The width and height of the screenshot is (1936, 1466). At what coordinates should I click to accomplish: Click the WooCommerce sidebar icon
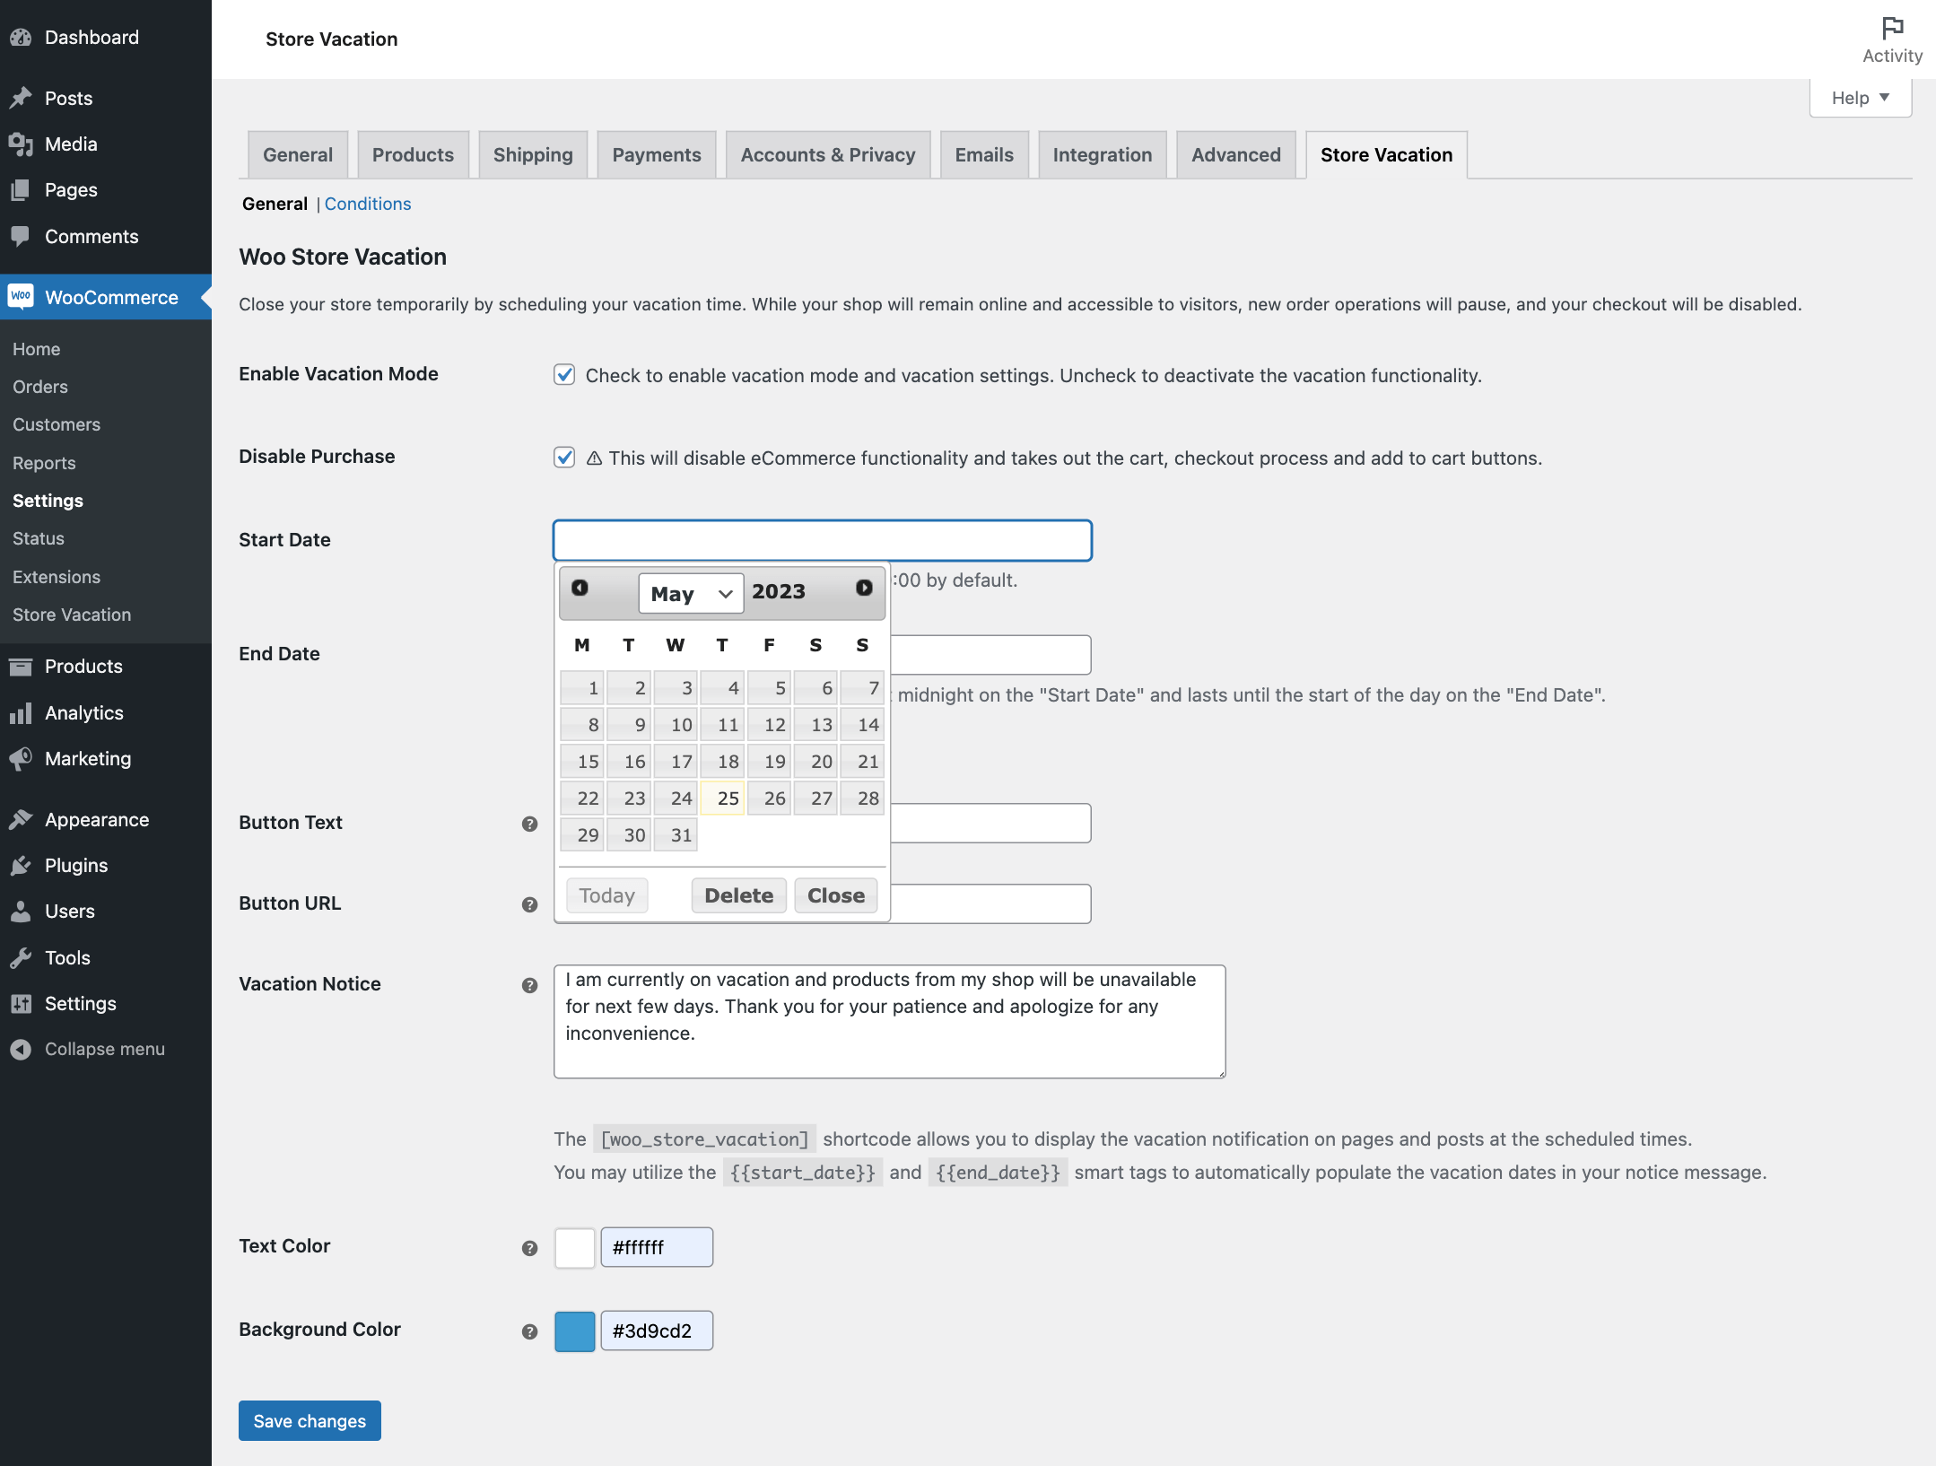[x=20, y=297]
